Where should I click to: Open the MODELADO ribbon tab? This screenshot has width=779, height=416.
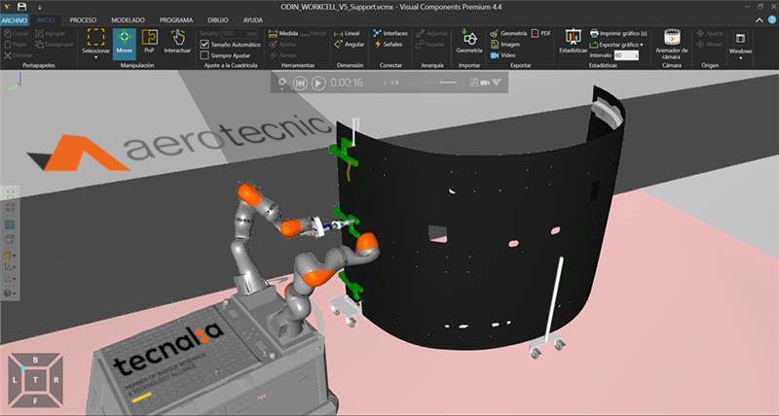click(128, 19)
